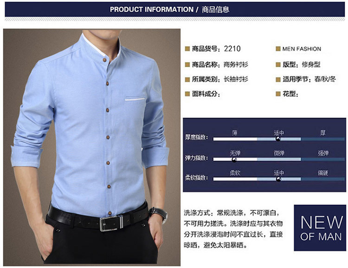Viewport: 348px width, 268px height.
Task: Click the 弹力指数 slider knob at 无弹
Action: click(x=234, y=160)
